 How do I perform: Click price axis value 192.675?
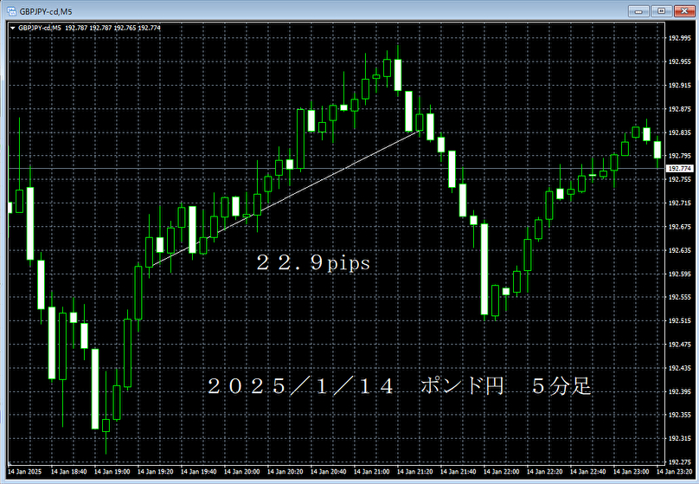coord(680,227)
